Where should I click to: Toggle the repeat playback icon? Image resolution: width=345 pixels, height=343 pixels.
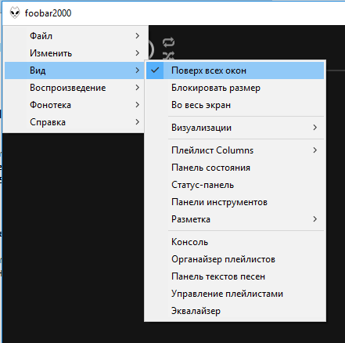(x=168, y=42)
